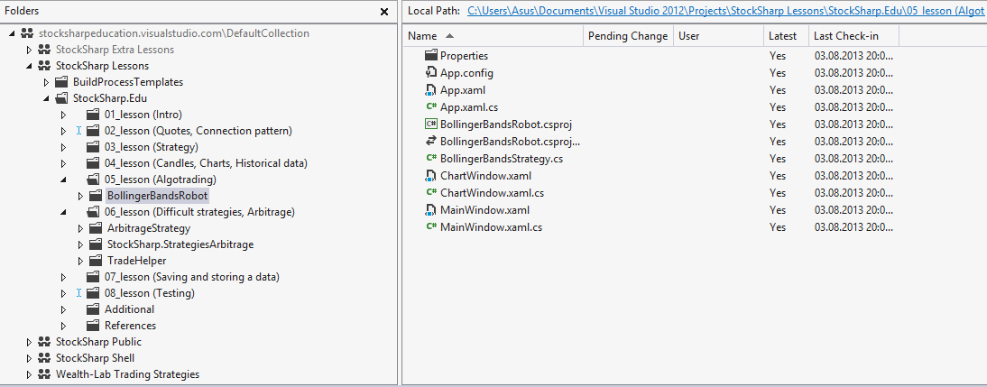
Task: Click the source control binding file icon
Action: 430,141
